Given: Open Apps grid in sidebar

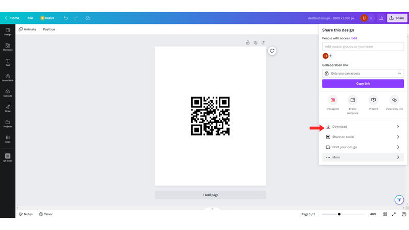Looking at the screenshot, I should pyautogui.click(x=8, y=139).
